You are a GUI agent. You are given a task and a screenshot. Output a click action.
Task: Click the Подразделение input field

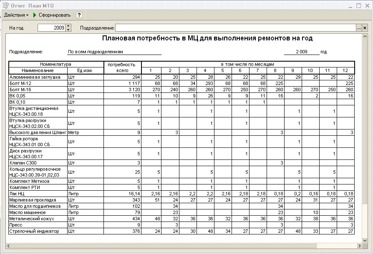pyautogui.click(x=235, y=28)
